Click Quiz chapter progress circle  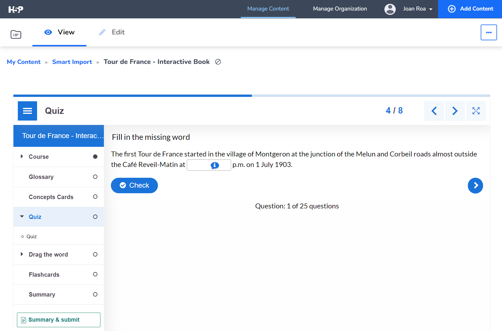coord(95,217)
